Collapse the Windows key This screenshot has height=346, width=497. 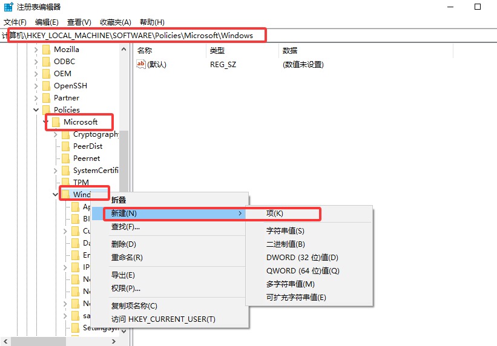[x=56, y=195]
